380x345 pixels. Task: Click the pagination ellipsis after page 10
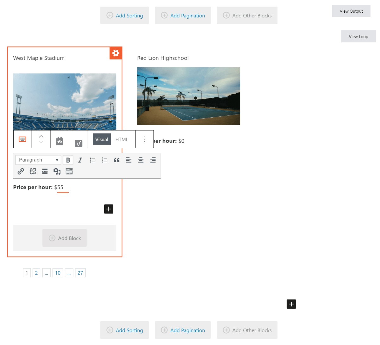pyautogui.click(x=69, y=273)
